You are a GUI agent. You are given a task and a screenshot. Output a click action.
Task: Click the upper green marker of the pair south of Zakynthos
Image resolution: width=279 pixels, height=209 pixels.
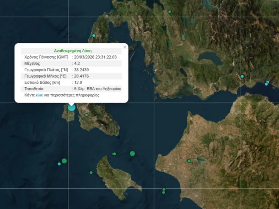pyautogui.click(x=164, y=189)
